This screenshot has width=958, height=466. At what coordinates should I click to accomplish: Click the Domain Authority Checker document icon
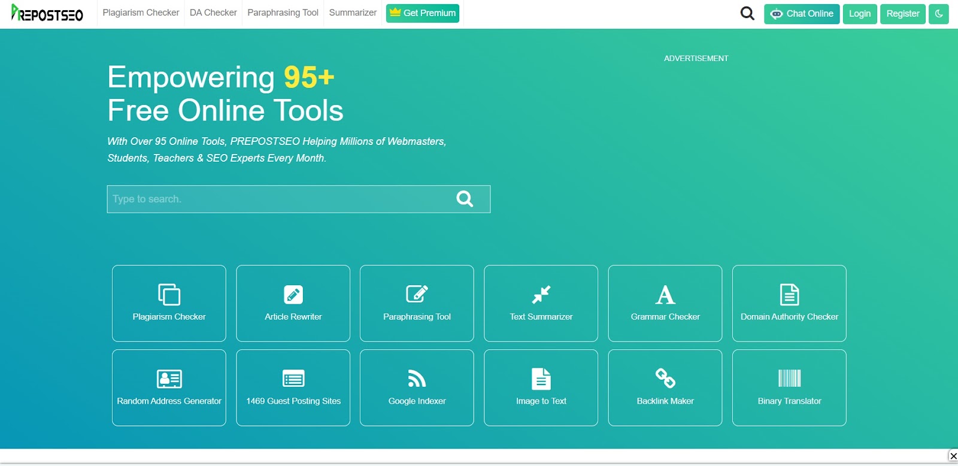pyautogui.click(x=789, y=295)
